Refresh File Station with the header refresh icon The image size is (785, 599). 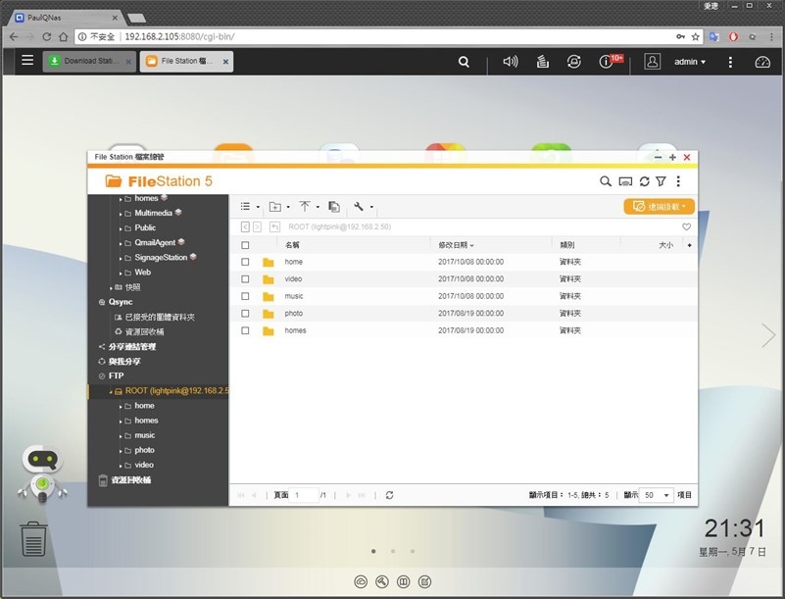(x=644, y=181)
